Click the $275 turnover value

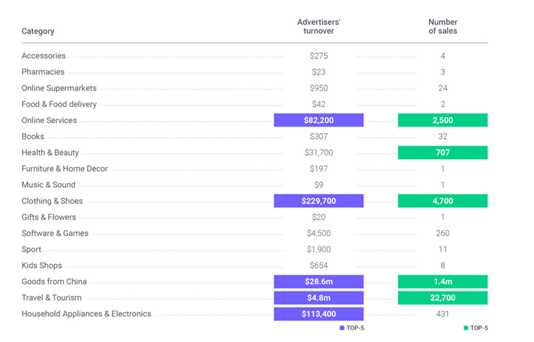point(319,56)
